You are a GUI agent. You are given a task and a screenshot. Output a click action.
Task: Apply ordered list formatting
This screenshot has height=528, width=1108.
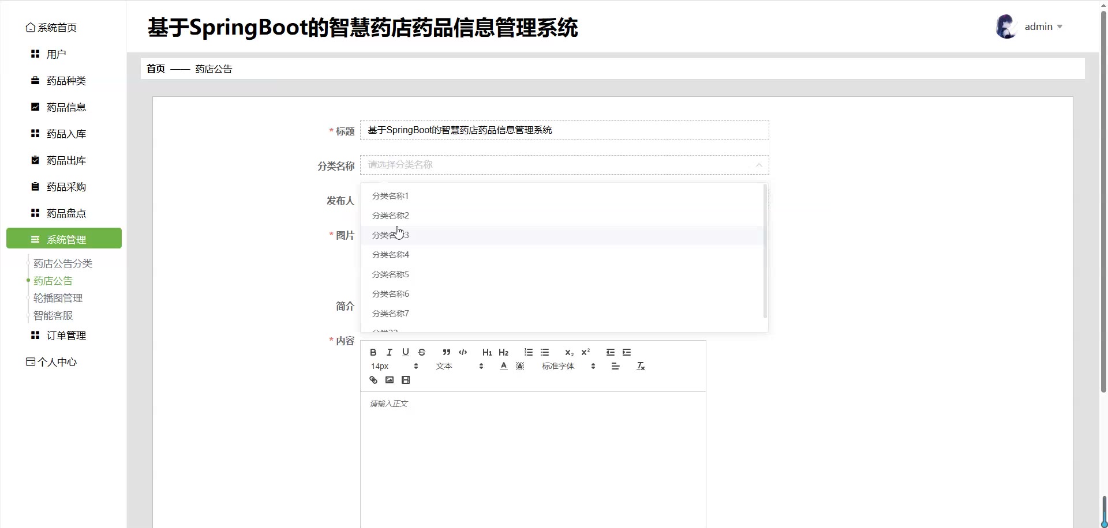(x=528, y=352)
